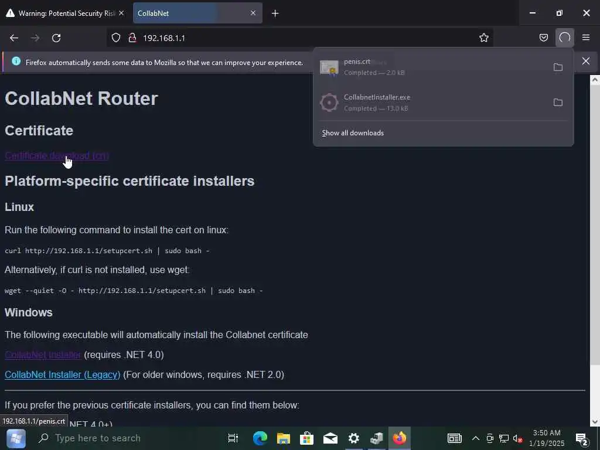
Task: Toggle the Downloads panel toolbar button
Action: pos(565,37)
